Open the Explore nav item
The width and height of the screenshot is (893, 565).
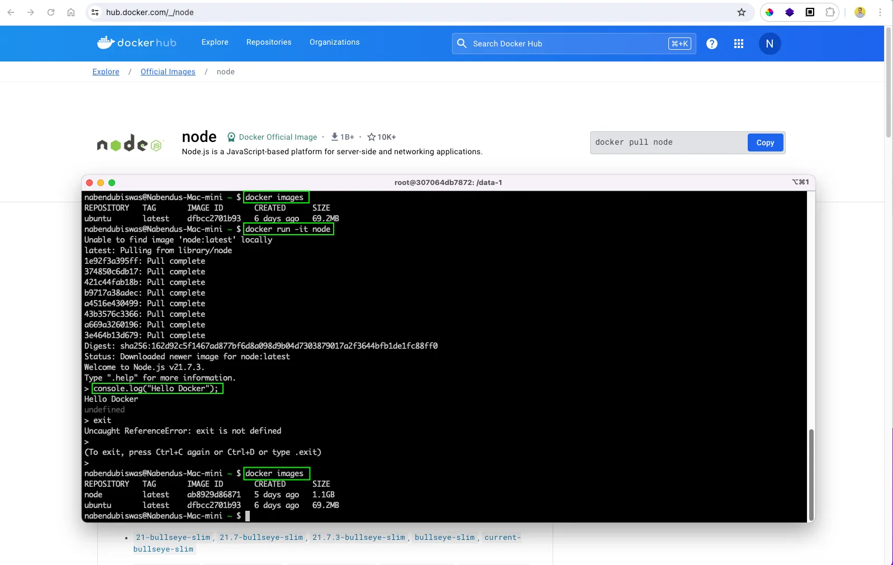click(x=215, y=42)
